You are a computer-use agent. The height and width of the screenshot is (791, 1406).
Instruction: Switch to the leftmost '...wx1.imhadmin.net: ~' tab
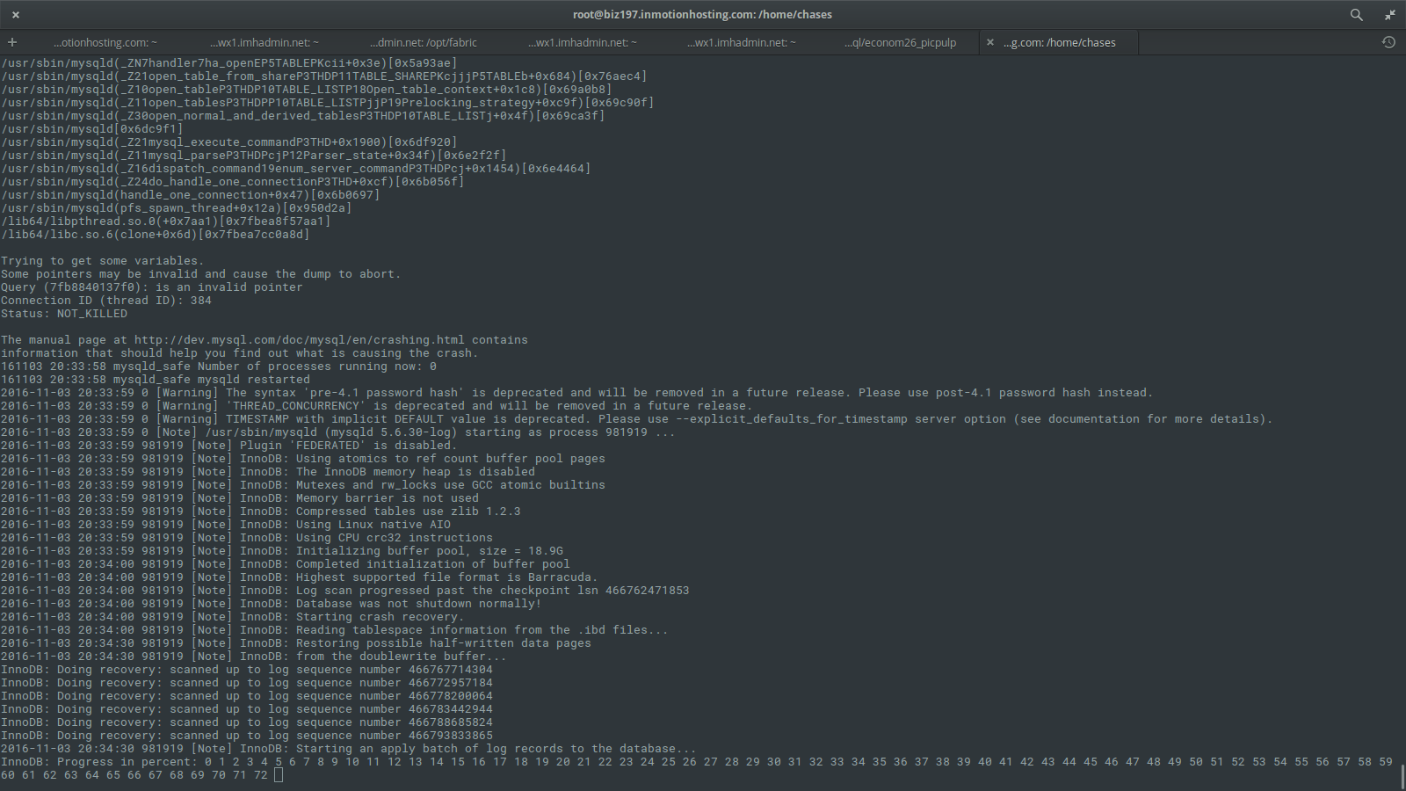point(265,42)
